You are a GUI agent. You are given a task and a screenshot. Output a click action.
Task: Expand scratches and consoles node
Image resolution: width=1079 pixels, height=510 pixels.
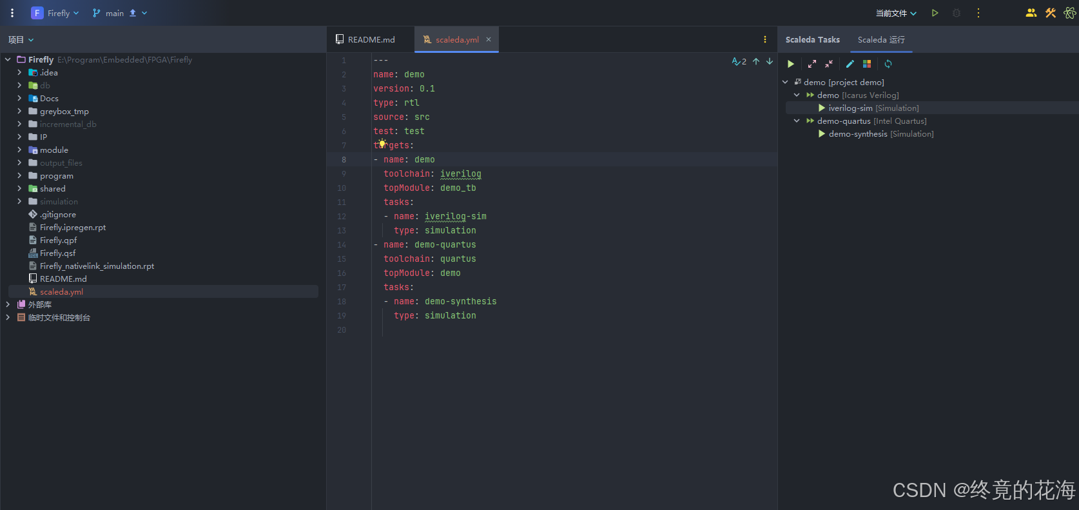tap(8, 317)
